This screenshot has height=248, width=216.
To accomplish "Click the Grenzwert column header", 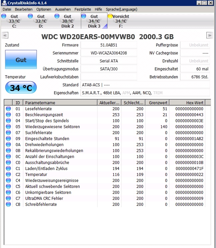I will [157, 103].
